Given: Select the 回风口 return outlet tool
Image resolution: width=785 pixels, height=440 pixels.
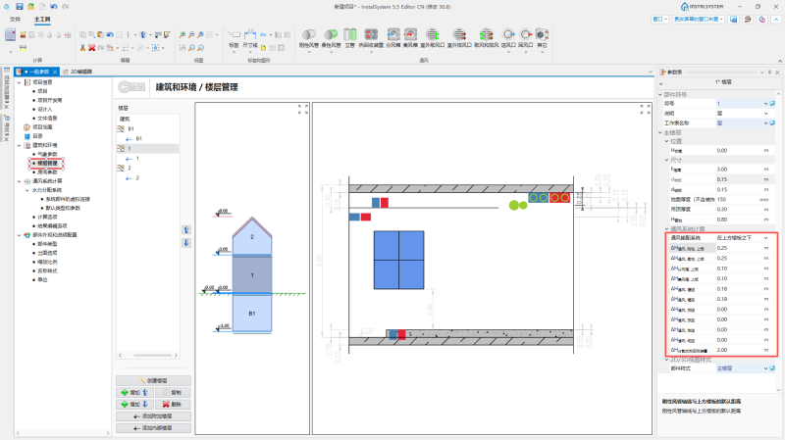Looking at the screenshot, I should click(x=525, y=38).
